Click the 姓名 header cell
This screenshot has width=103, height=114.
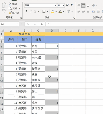[x=38, y=39]
